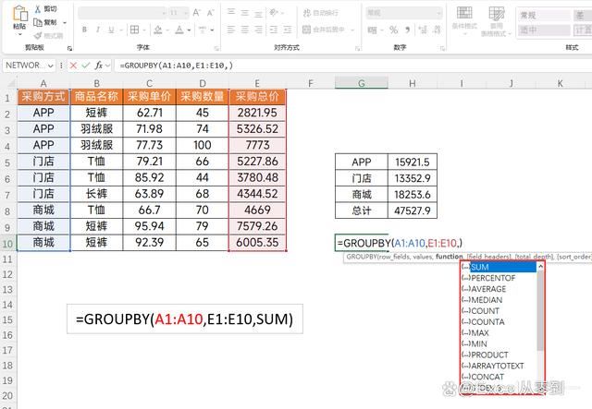Open the Copy dropdown arrow
The height and width of the screenshot is (409, 592).
coord(65,23)
